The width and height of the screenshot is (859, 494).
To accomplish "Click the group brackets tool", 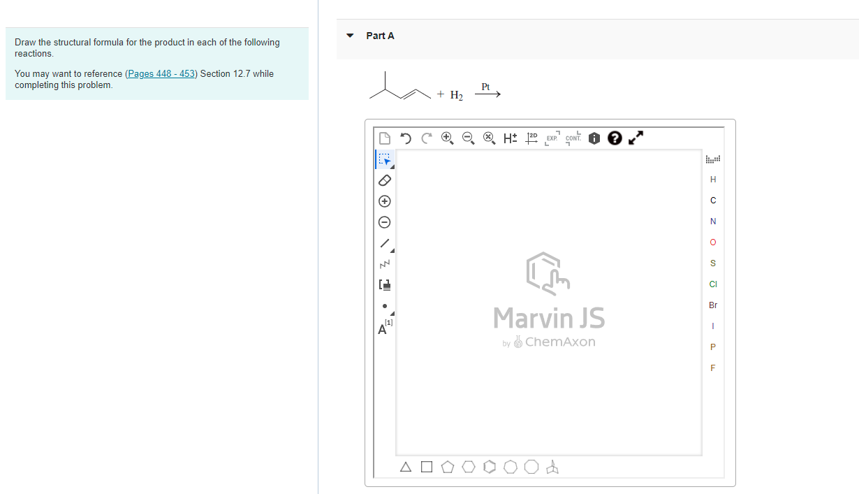I will 384,285.
